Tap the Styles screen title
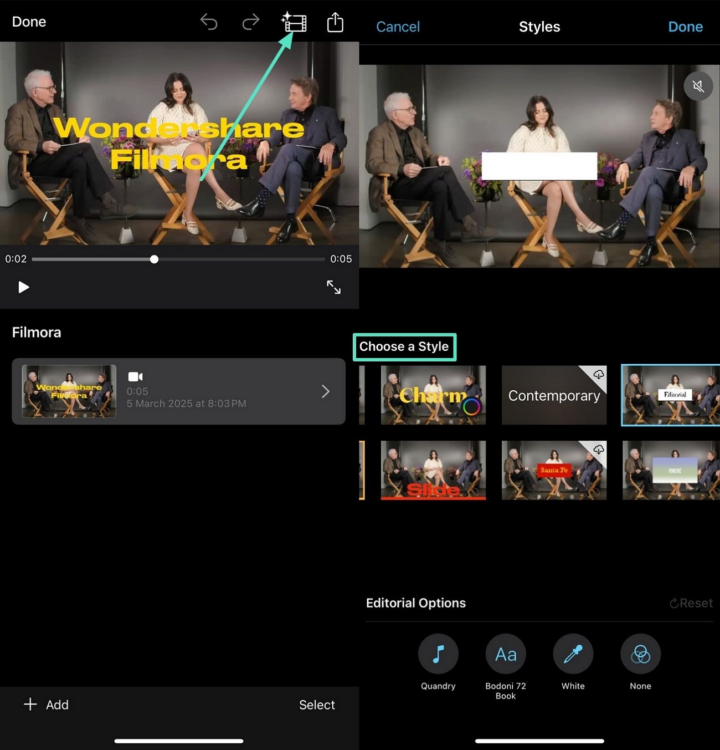This screenshot has width=720, height=750. coord(539,27)
